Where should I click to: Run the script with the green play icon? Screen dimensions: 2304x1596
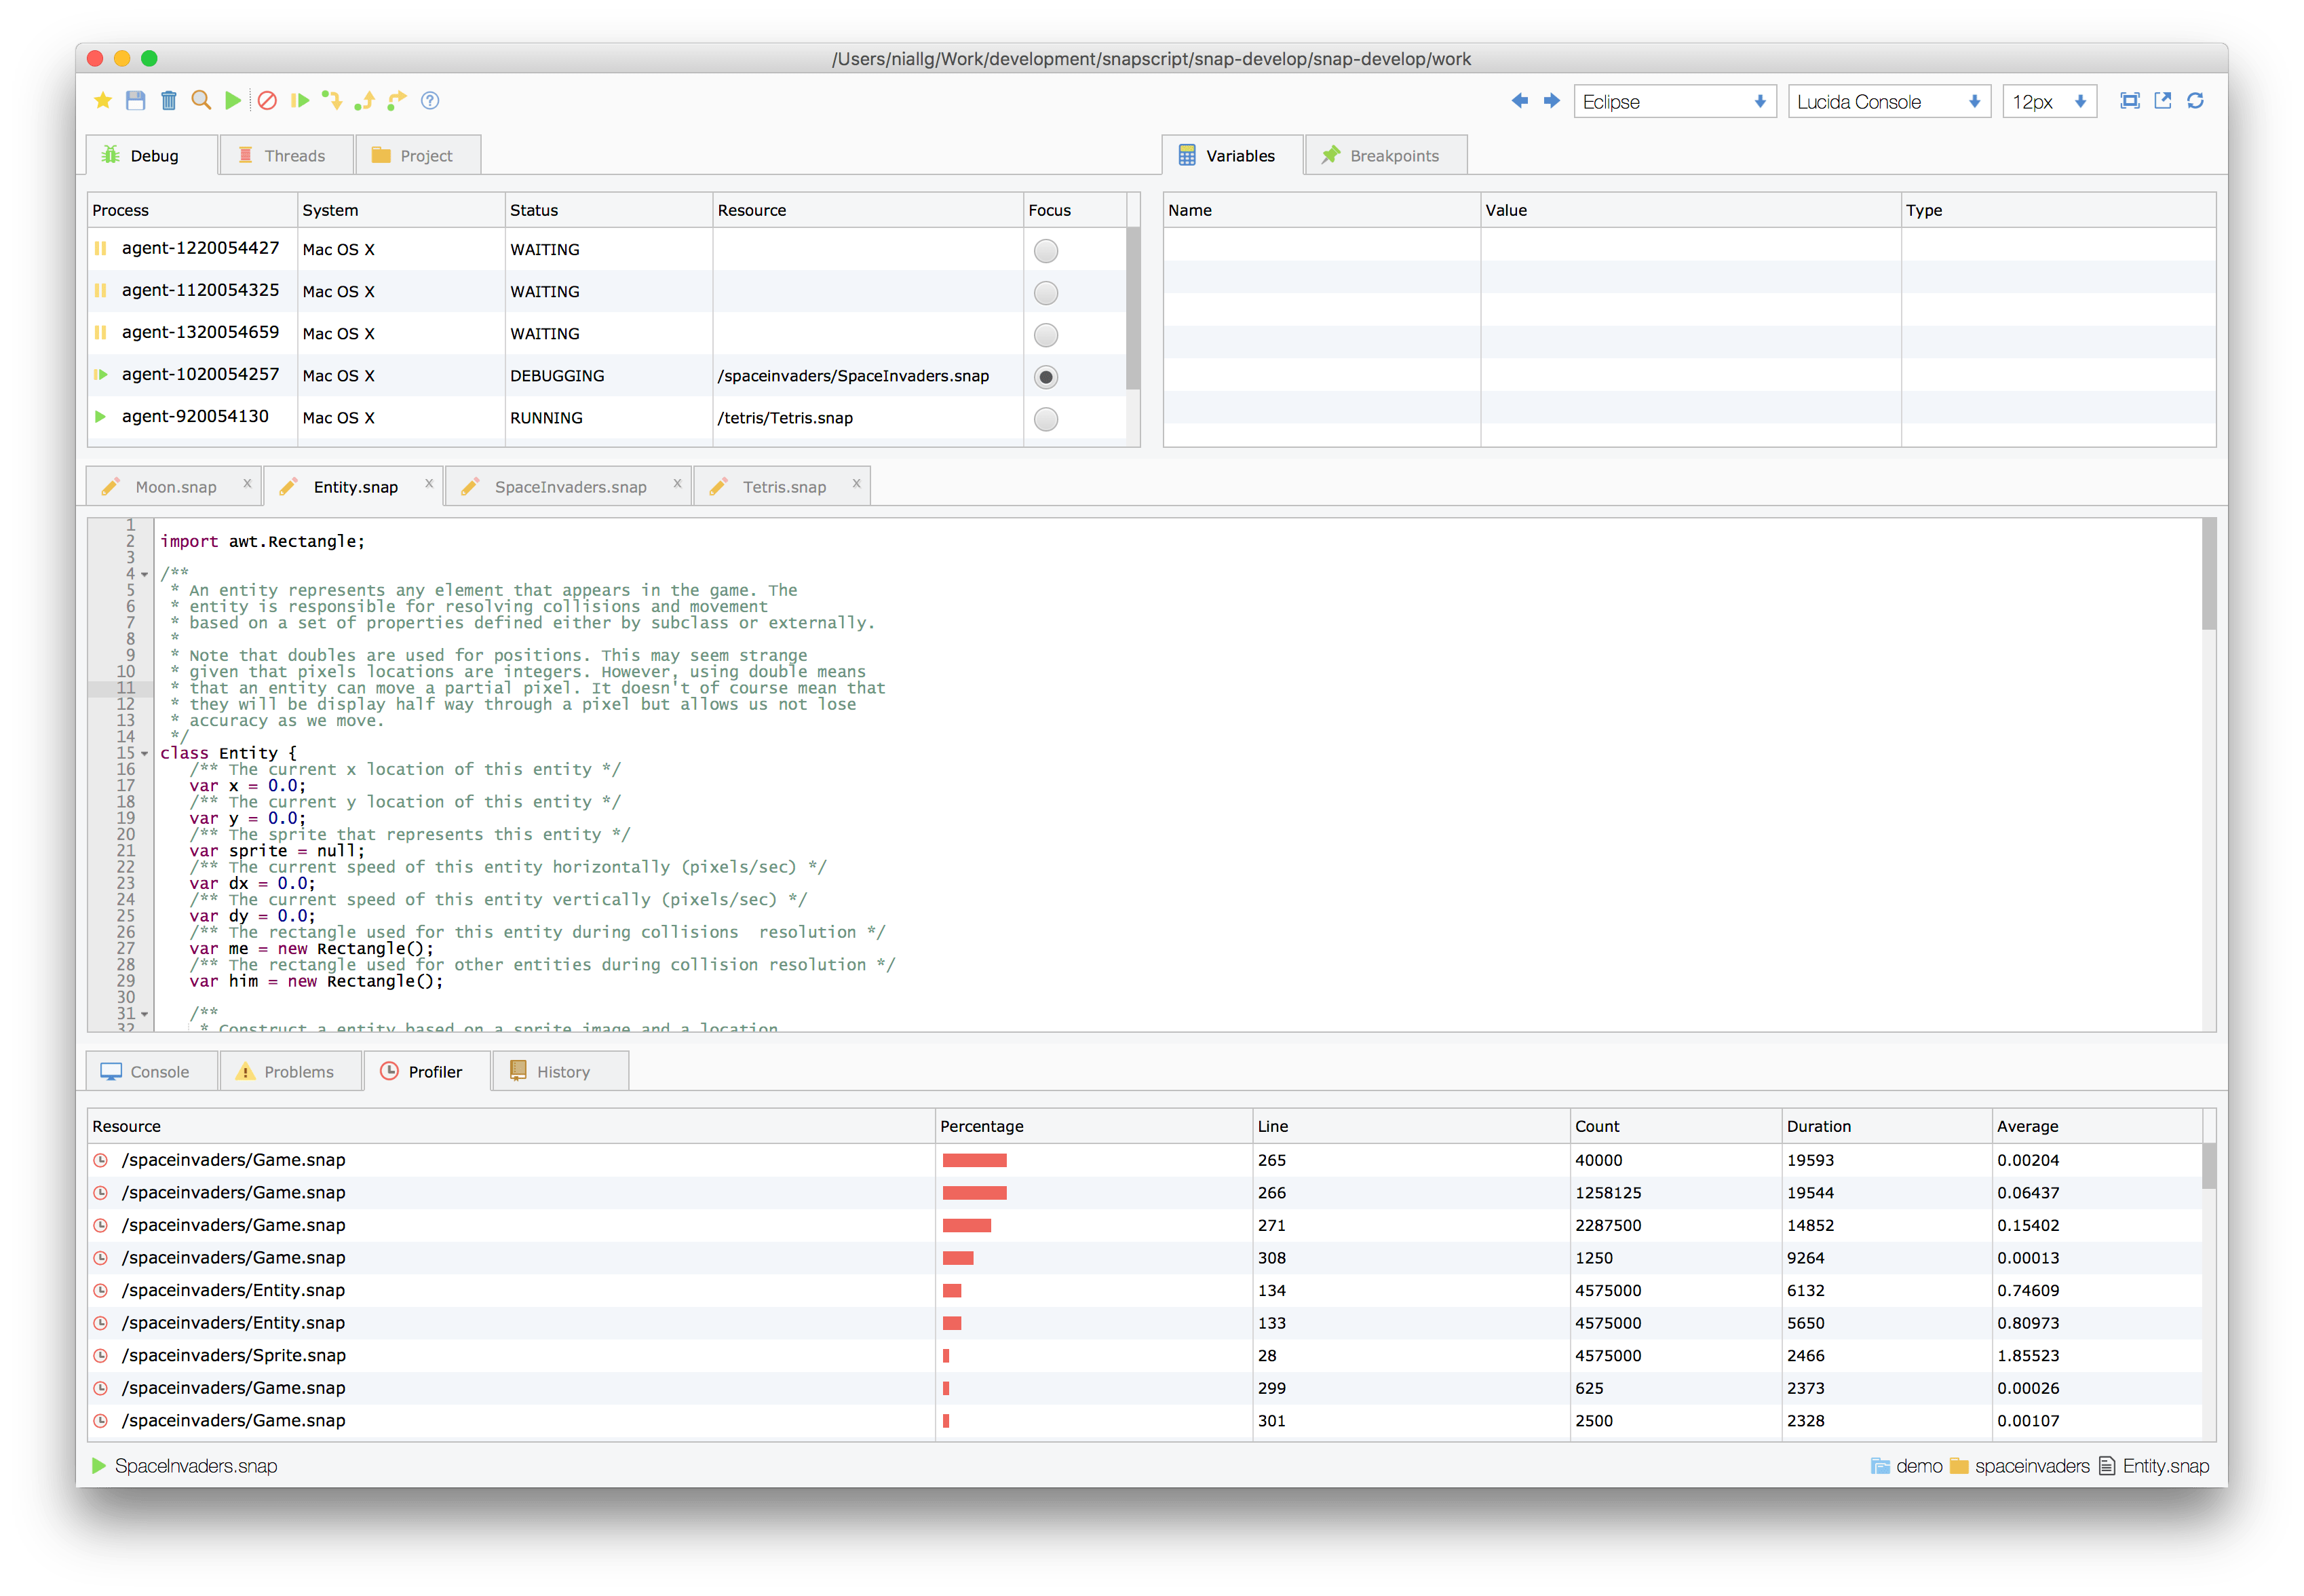(233, 100)
